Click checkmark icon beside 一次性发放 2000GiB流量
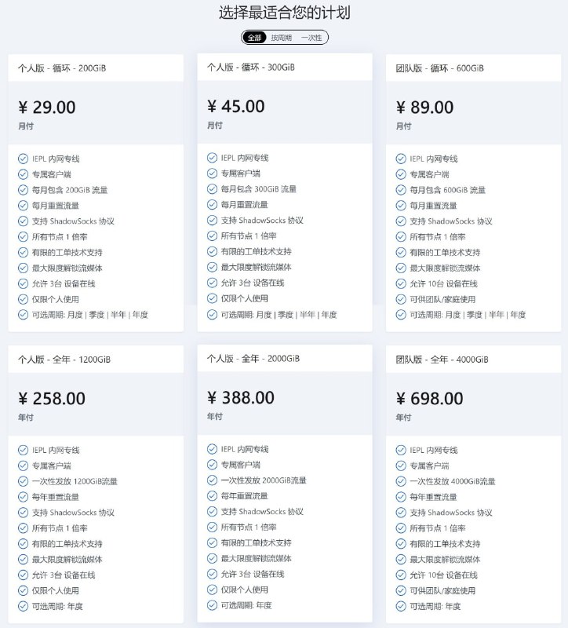 [x=212, y=480]
